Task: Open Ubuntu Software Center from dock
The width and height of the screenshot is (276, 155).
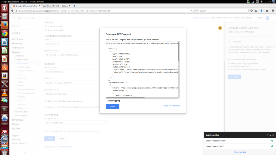Action: pos(5,67)
